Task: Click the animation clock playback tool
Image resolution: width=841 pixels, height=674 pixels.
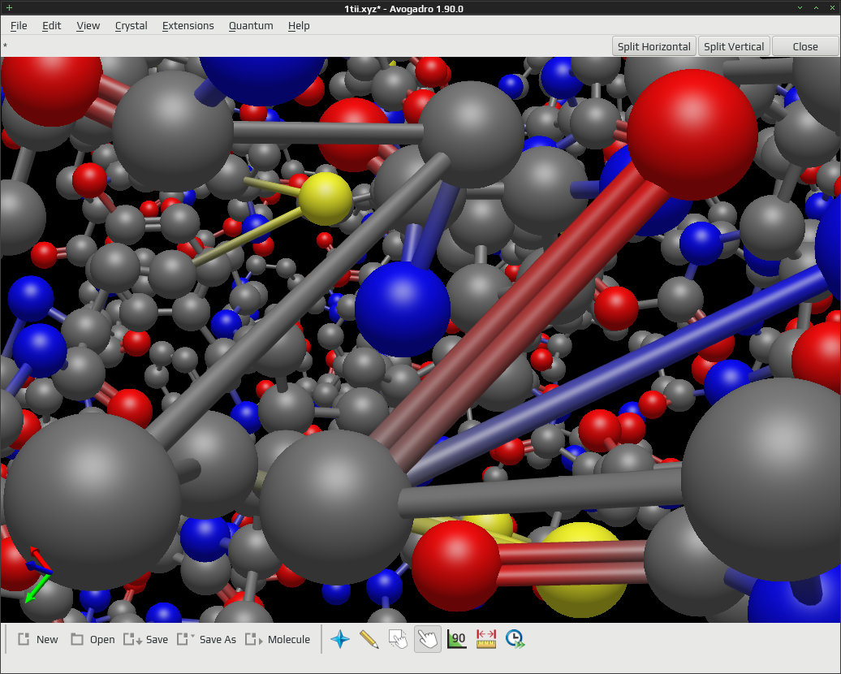Action: 515,638
